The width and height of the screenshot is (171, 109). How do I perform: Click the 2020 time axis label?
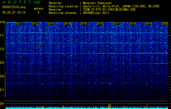[165, 23]
